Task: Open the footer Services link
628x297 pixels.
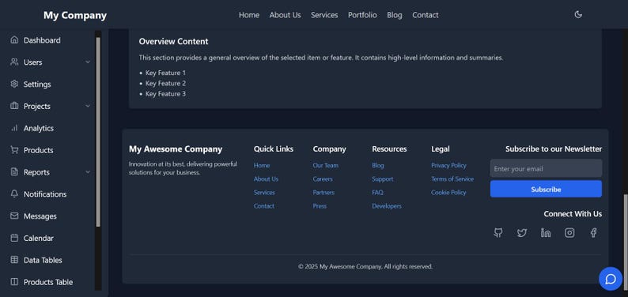Action: point(264,193)
